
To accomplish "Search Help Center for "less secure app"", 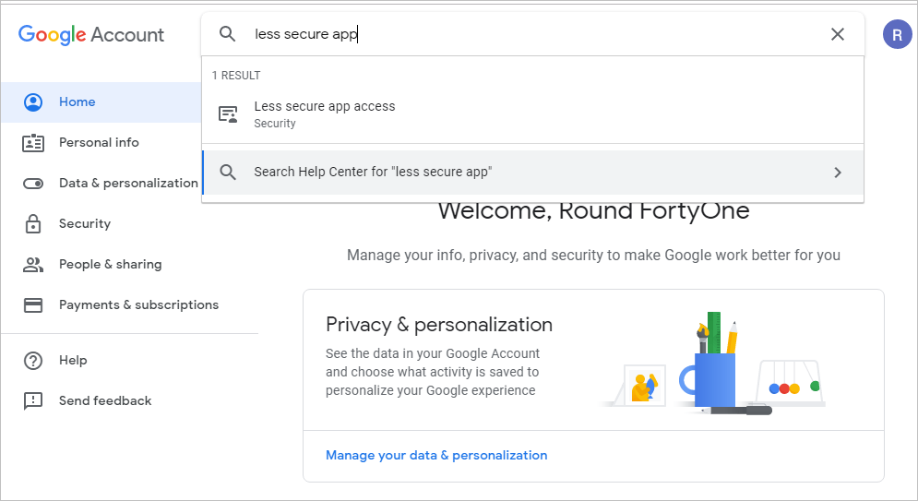I will (x=373, y=173).
